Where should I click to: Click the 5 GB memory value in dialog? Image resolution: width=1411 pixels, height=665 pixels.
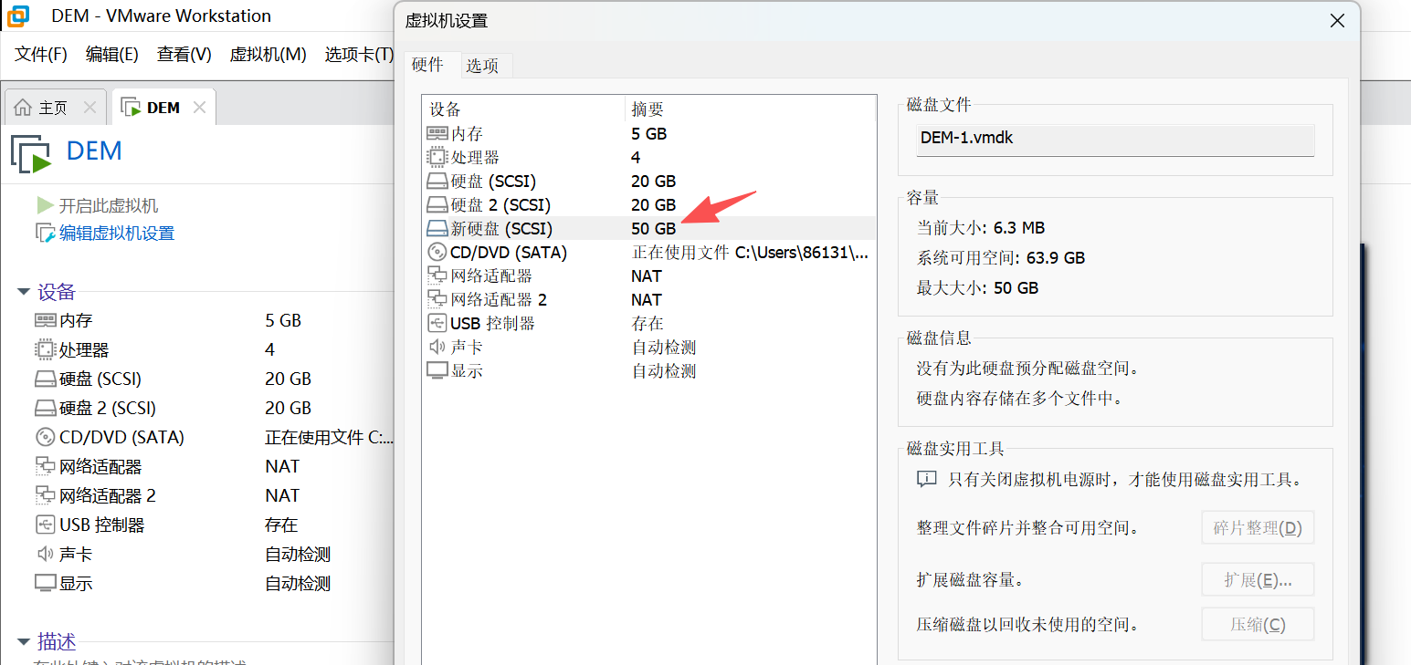[x=648, y=133]
